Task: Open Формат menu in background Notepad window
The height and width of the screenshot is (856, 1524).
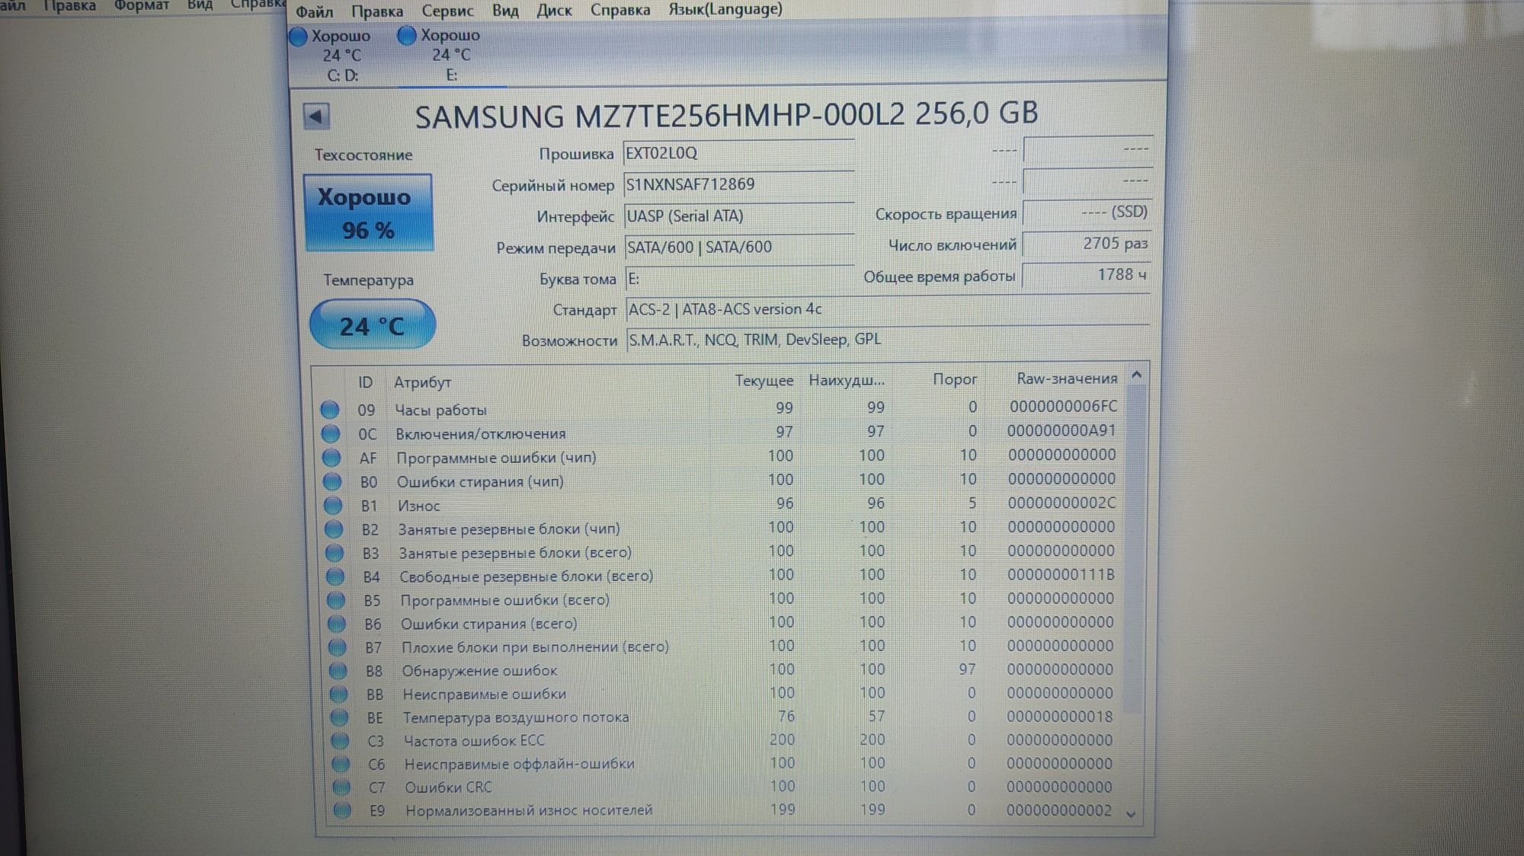Action: (x=142, y=5)
